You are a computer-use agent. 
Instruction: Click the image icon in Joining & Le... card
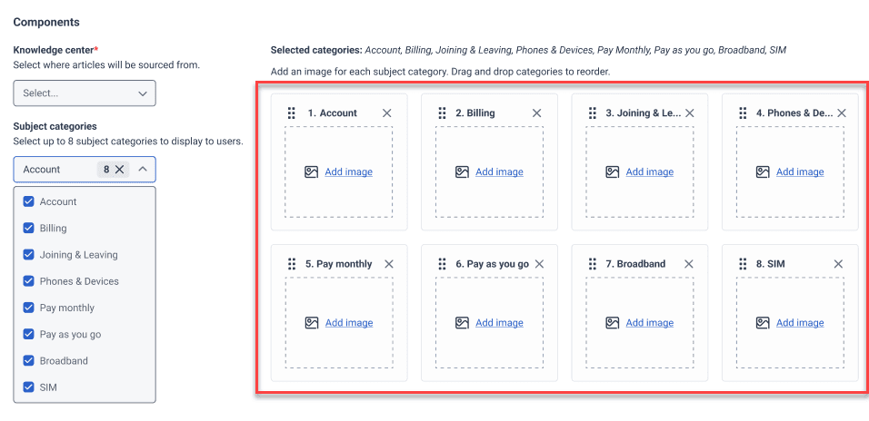[613, 172]
